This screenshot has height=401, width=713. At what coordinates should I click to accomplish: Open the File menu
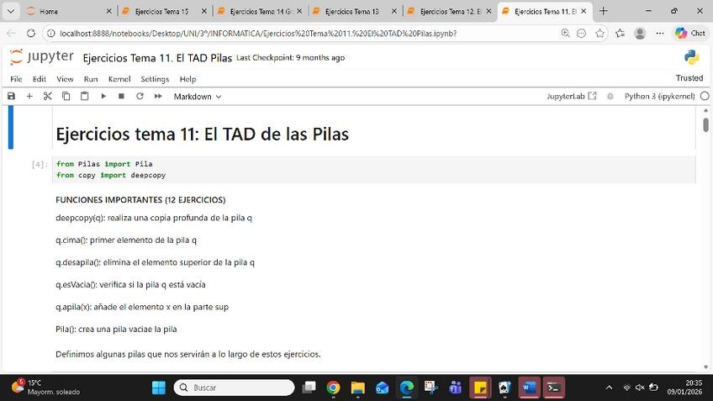click(x=16, y=79)
